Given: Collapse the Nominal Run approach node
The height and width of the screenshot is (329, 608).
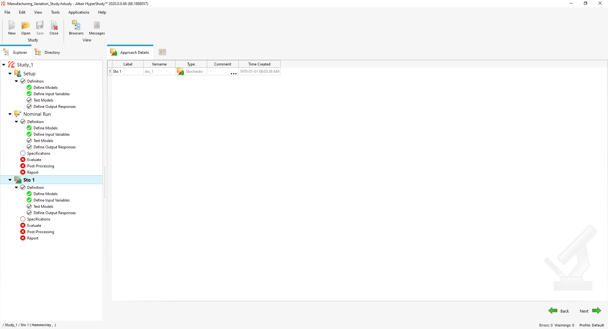Looking at the screenshot, I should point(10,114).
